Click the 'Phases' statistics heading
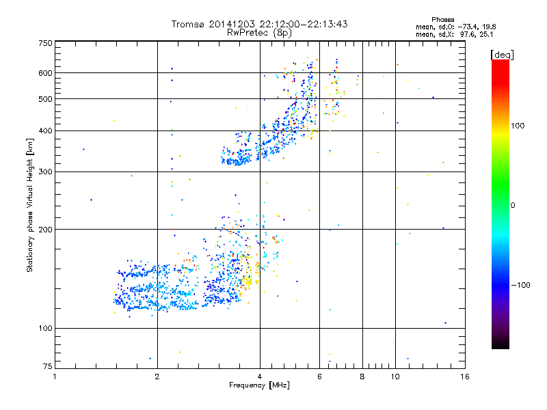Image resolution: width=547 pixels, height=410 pixels. click(x=442, y=20)
